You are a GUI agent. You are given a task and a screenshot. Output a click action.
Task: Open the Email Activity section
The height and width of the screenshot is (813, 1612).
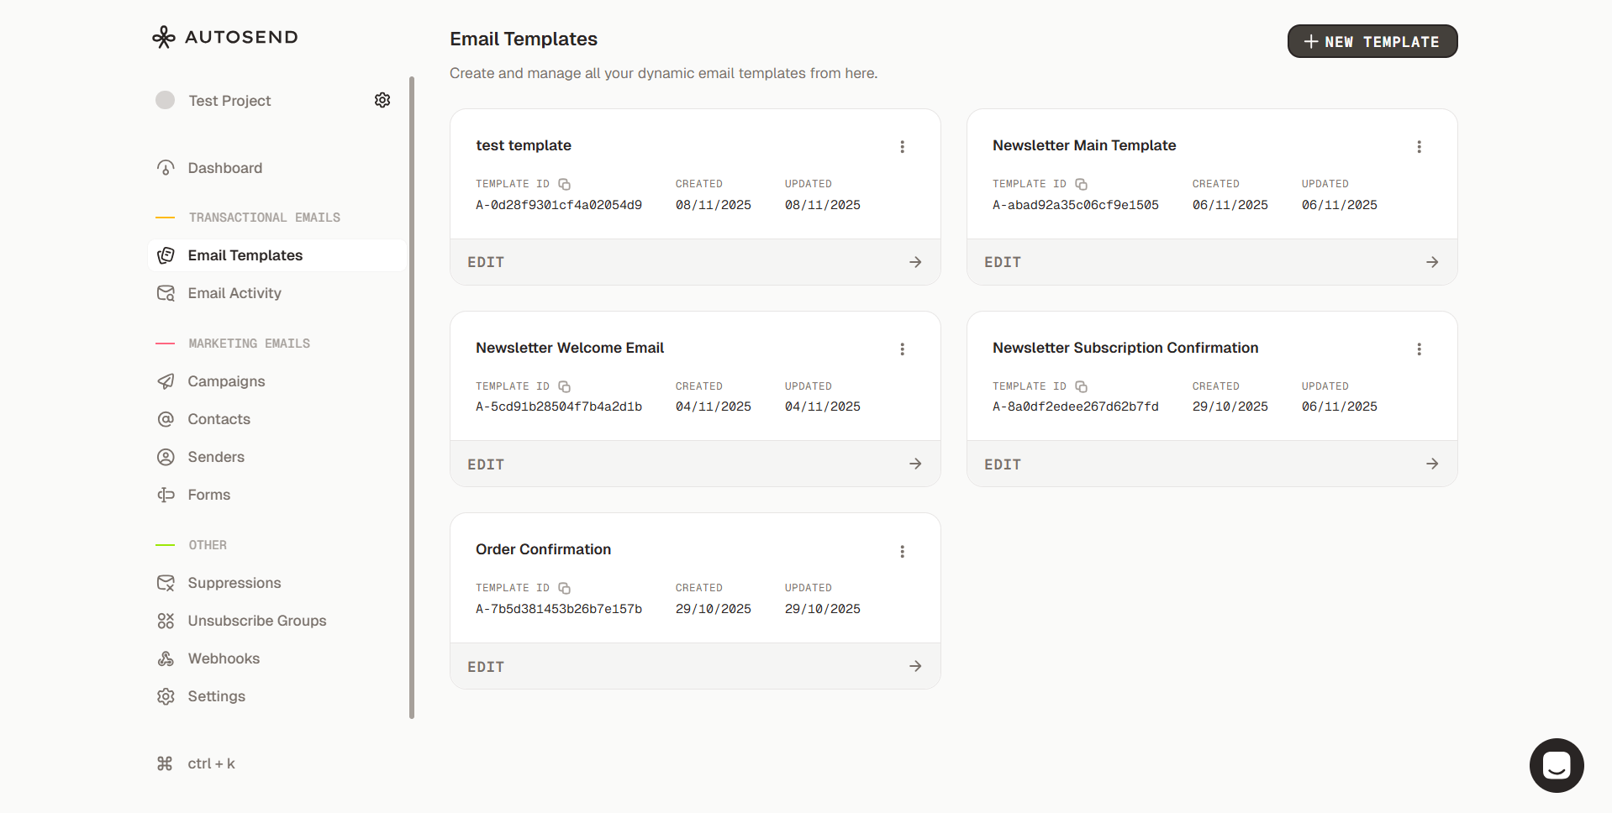coord(234,292)
